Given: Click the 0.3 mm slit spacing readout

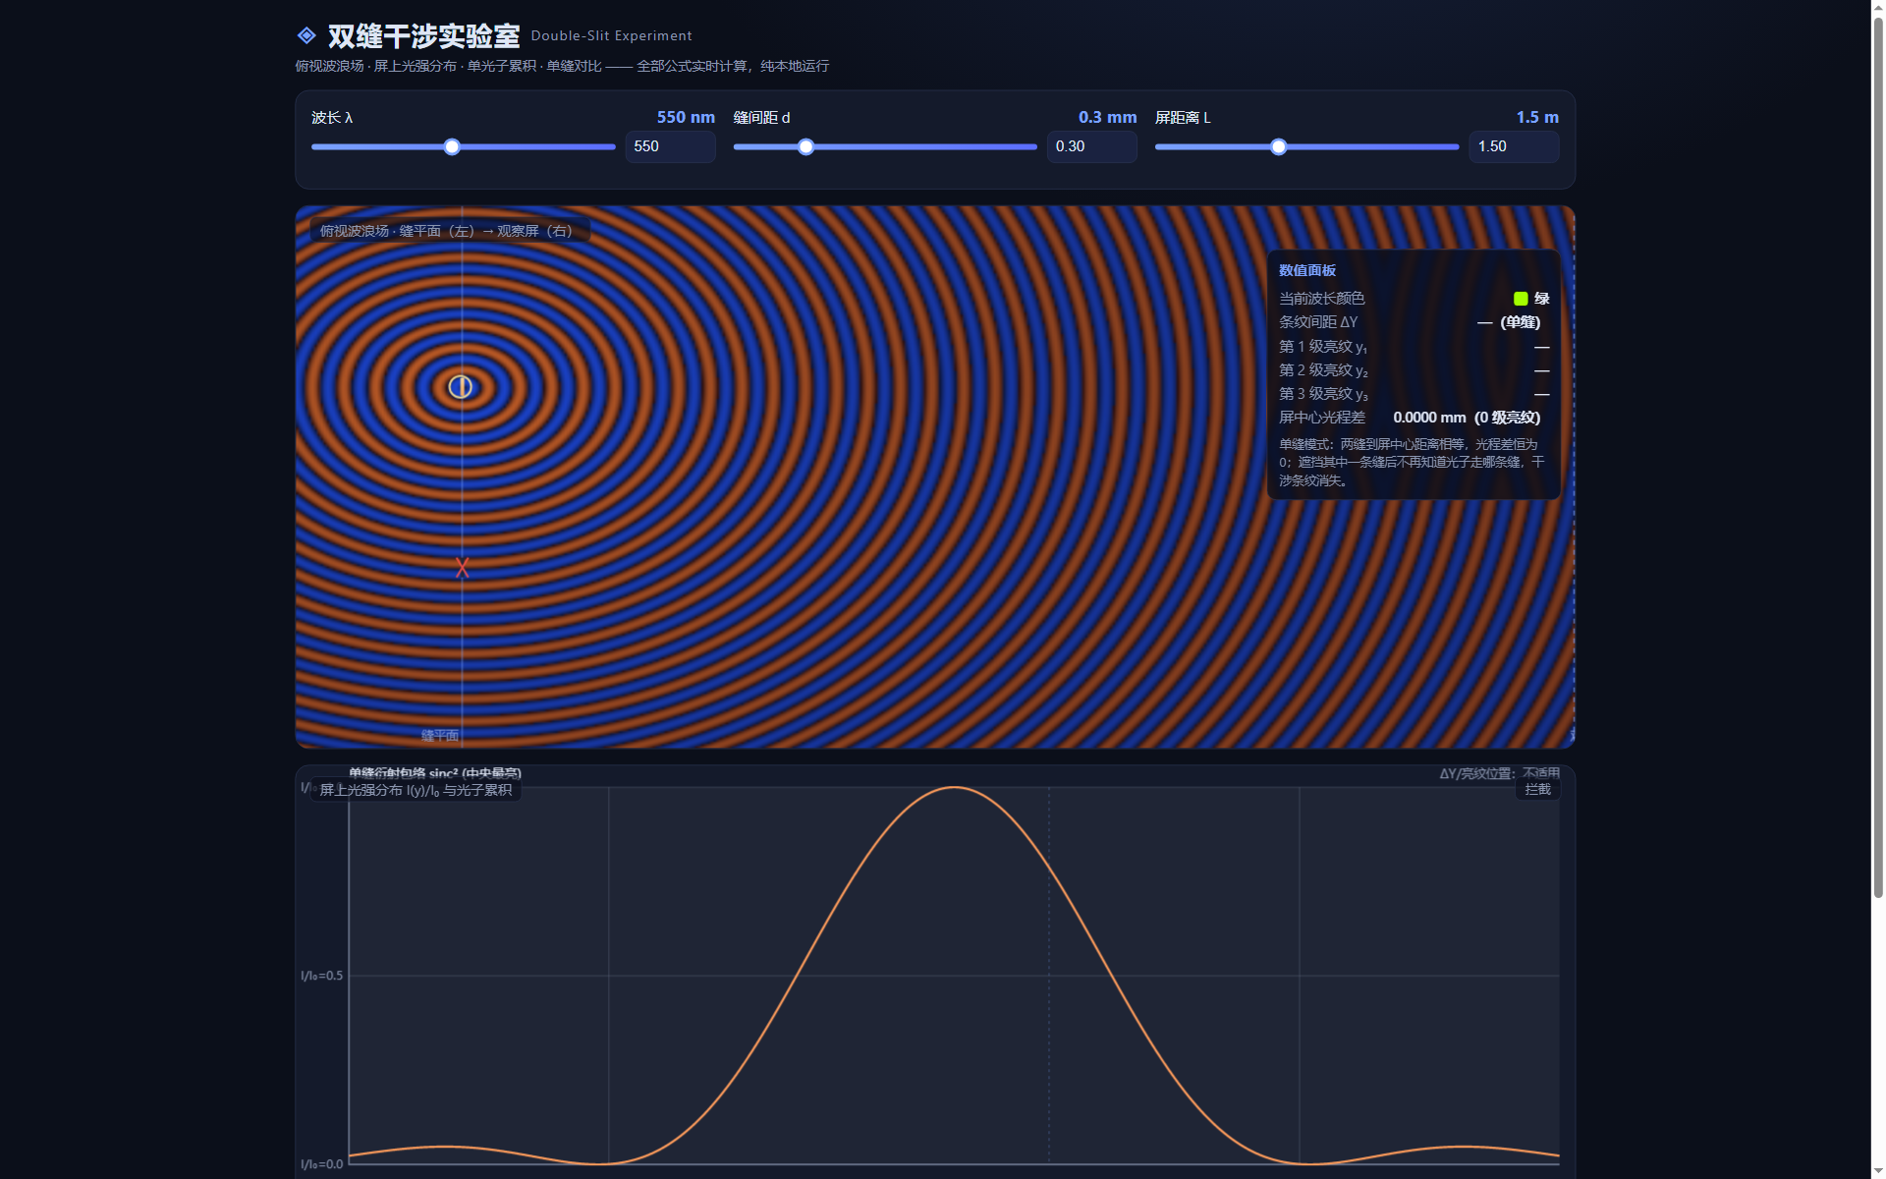Looking at the screenshot, I should pyautogui.click(x=1107, y=117).
